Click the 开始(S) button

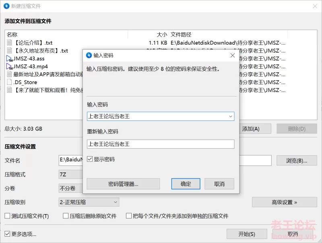[x=247, y=234]
